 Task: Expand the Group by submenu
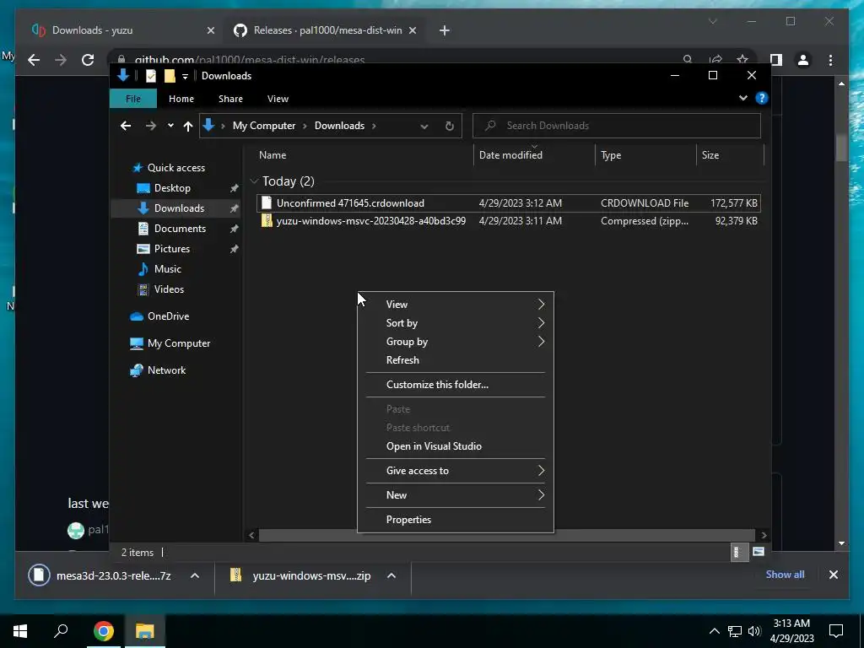point(456,342)
